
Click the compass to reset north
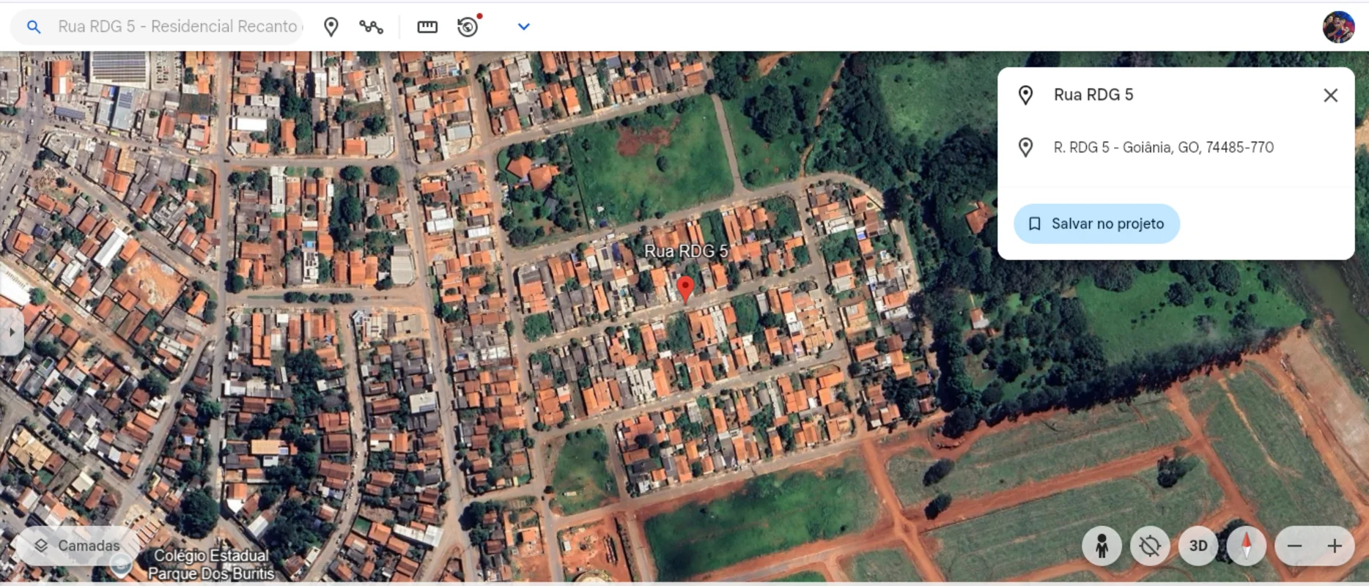[x=1247, y=546]
